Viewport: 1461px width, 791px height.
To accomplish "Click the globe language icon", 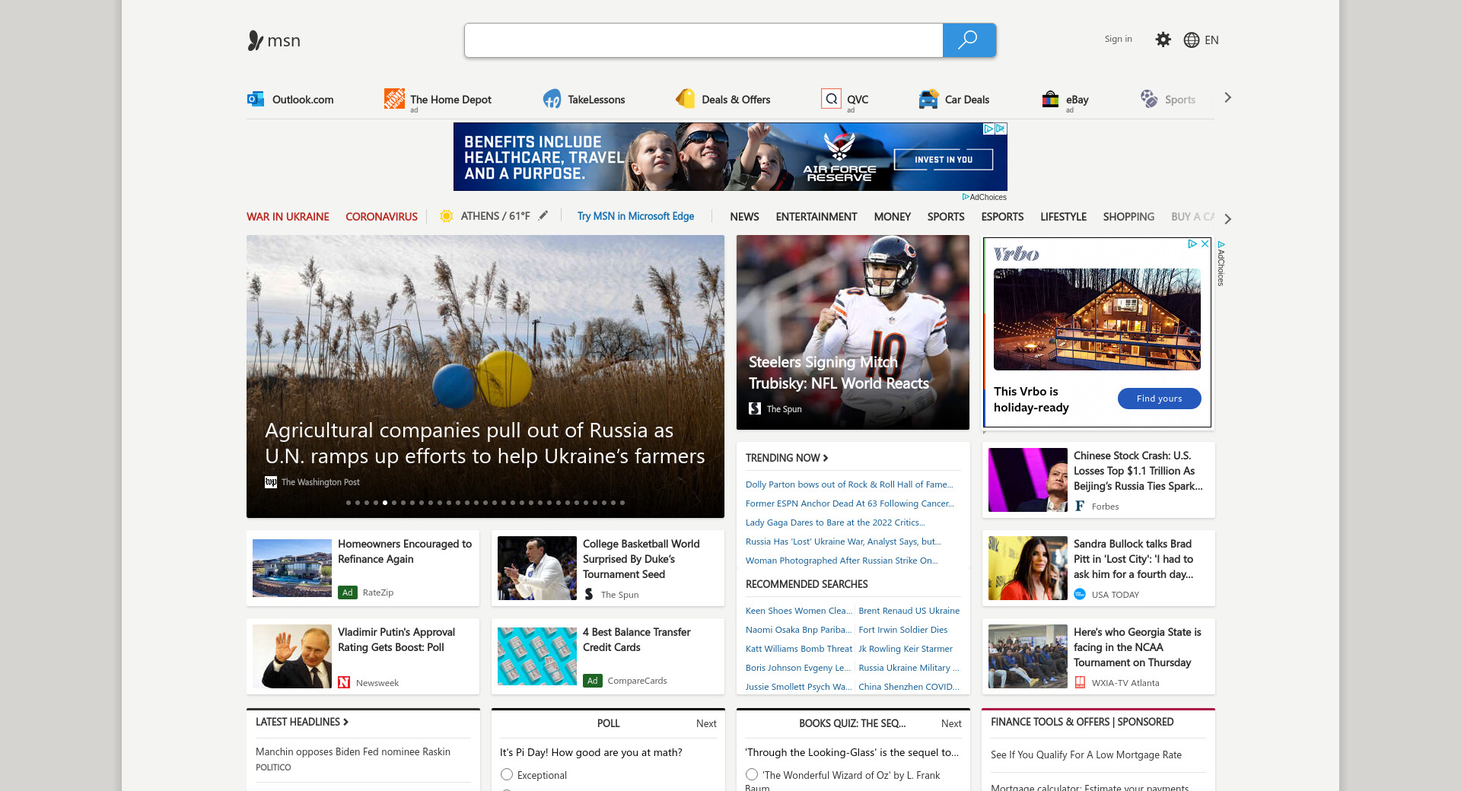I will click(1191, 40).
